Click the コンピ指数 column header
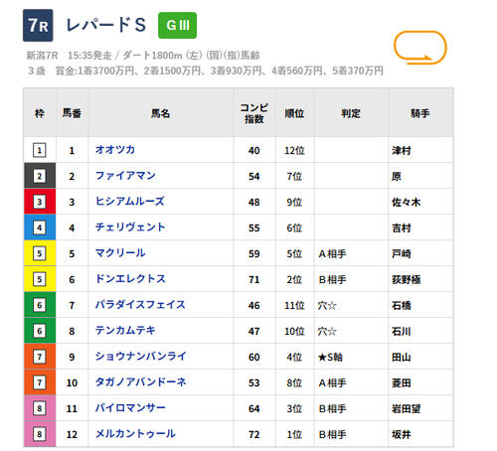This screenshot has width=497, height=451. [254, 113]
